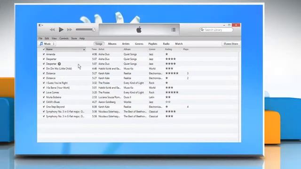Viewport: 301px width, 169px height.
Task: Change the Muita Bobeira two-star rating
Action: coord(168,97)
